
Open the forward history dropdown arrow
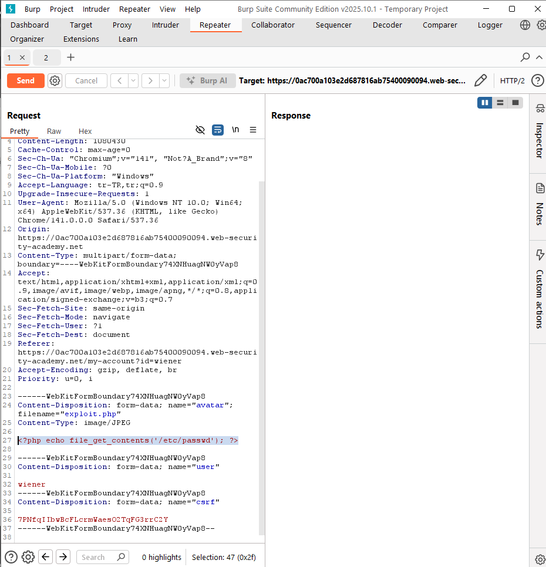click(164, 80)
